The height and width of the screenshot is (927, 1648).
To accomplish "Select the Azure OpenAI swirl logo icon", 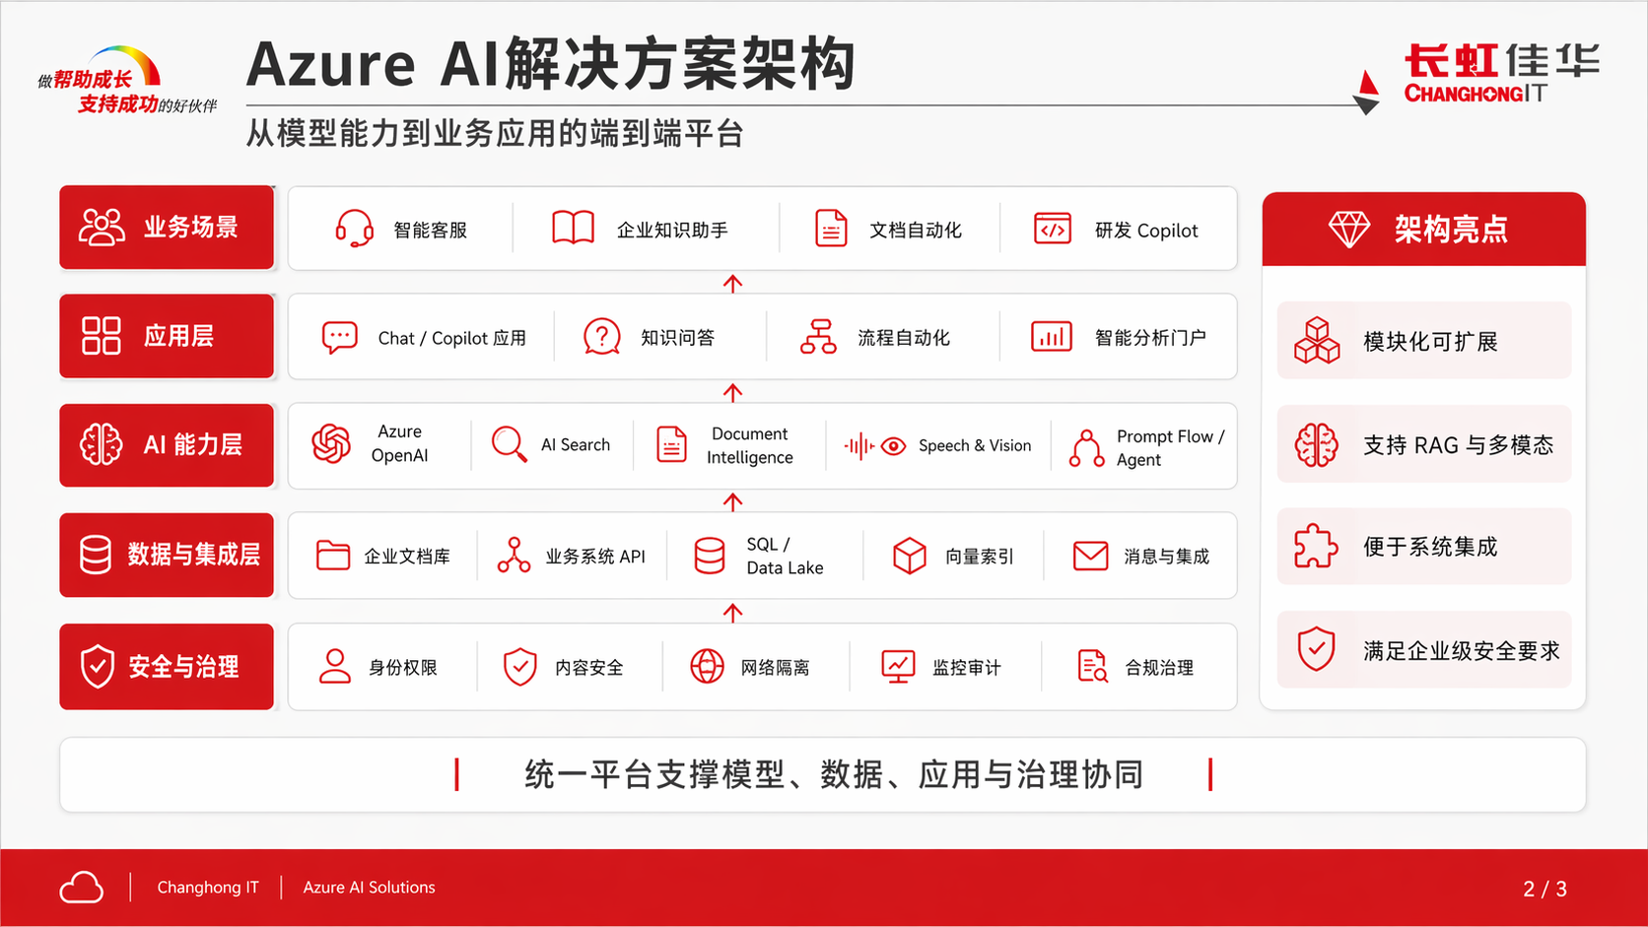I will 331,444.
